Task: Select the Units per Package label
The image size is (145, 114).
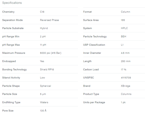Action: pos(94,102)
